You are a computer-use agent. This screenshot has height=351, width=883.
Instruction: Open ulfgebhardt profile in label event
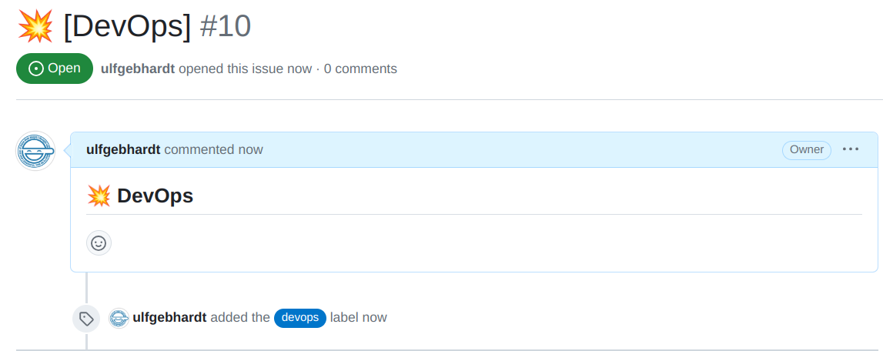click(169, 317)
